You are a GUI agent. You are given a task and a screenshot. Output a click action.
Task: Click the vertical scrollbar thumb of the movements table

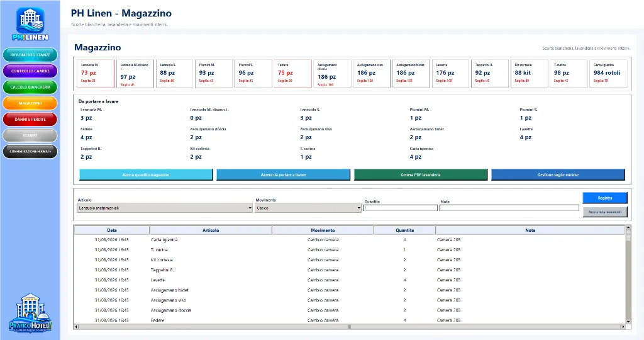[628, 235]
